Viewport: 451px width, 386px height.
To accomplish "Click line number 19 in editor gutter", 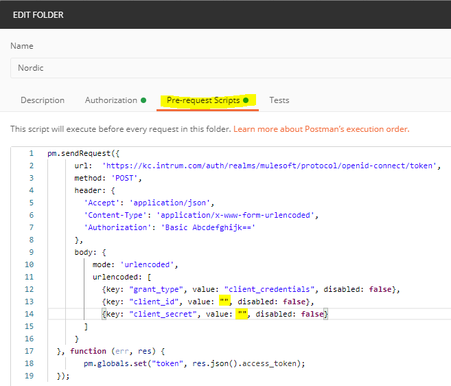I will [x=29, y=376].
